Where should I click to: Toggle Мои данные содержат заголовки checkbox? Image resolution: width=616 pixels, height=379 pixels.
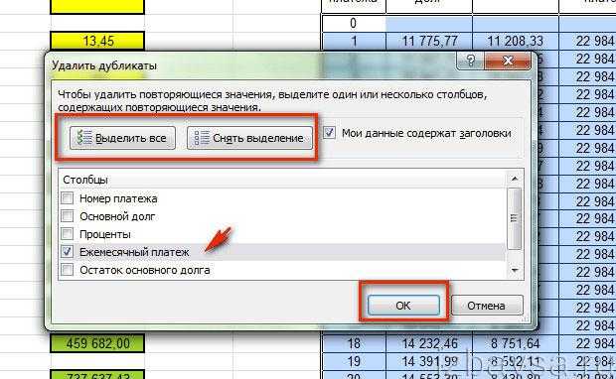(329, 133)
